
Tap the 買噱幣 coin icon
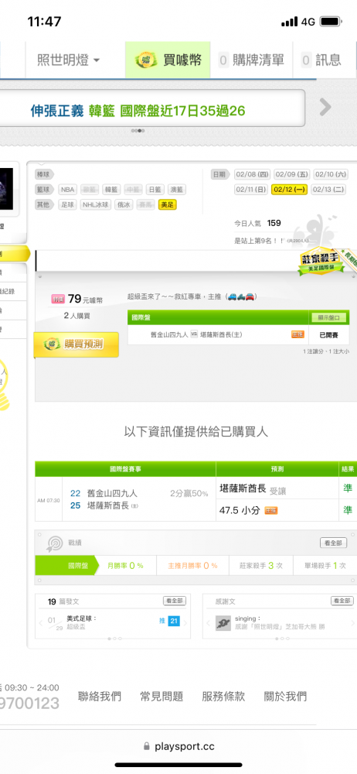(x=147, y=60)
